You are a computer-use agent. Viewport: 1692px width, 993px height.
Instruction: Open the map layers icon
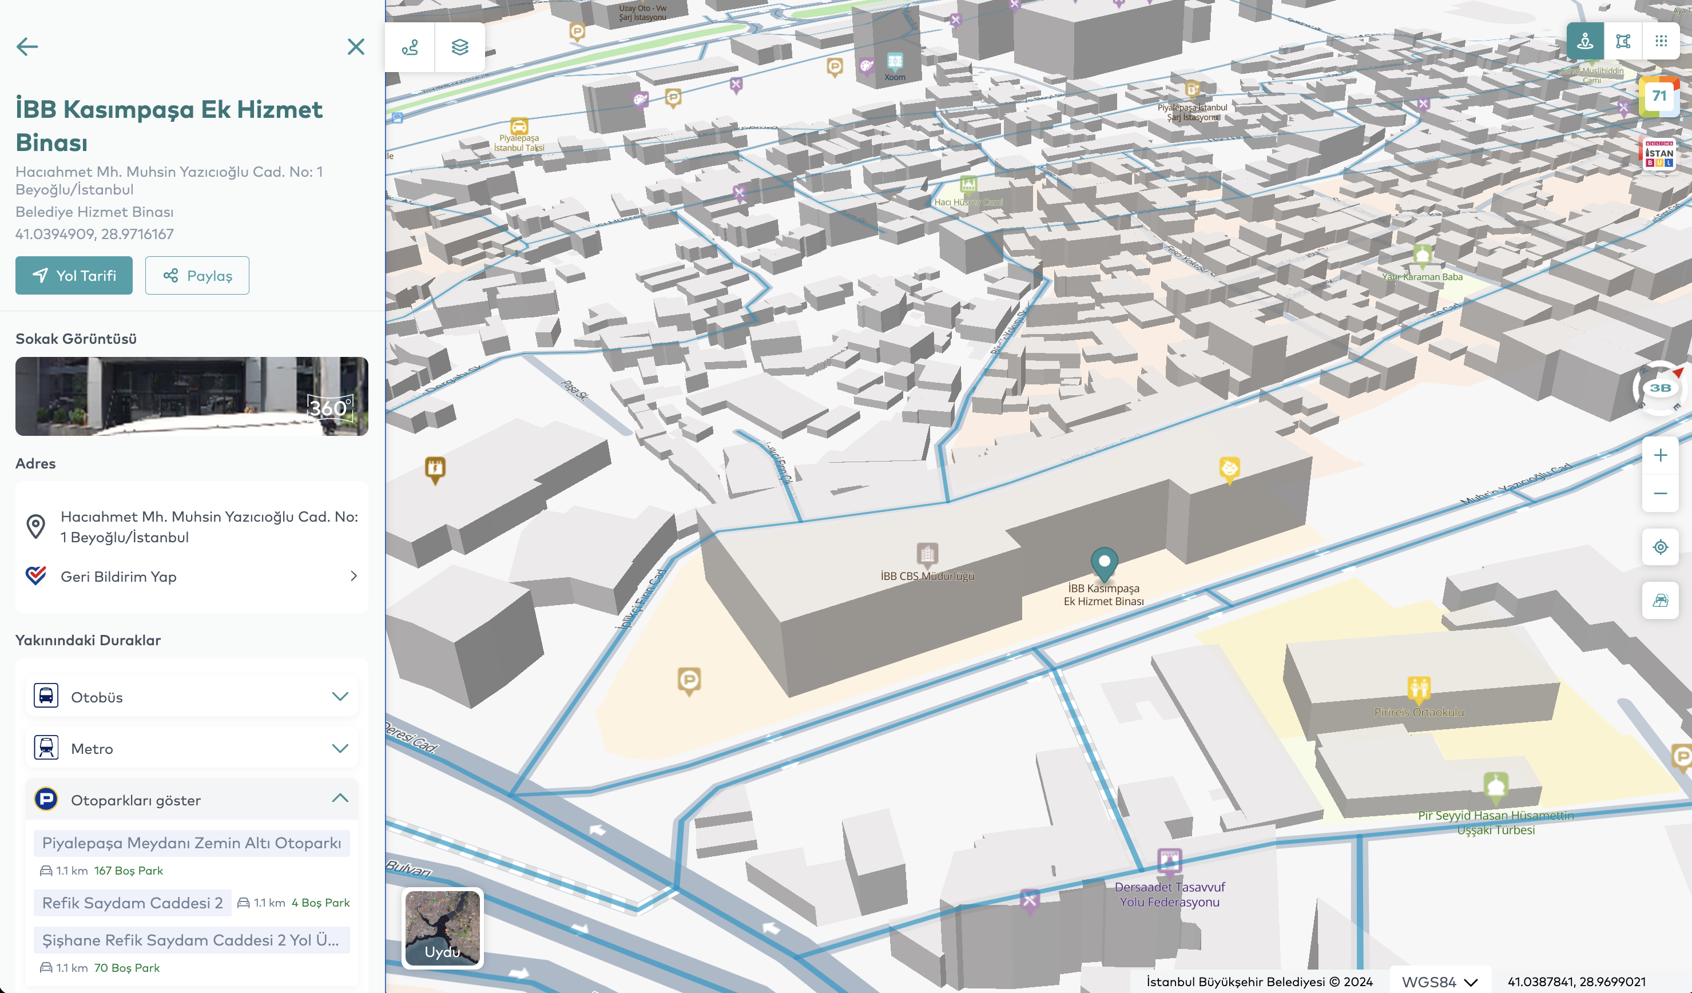460,47
